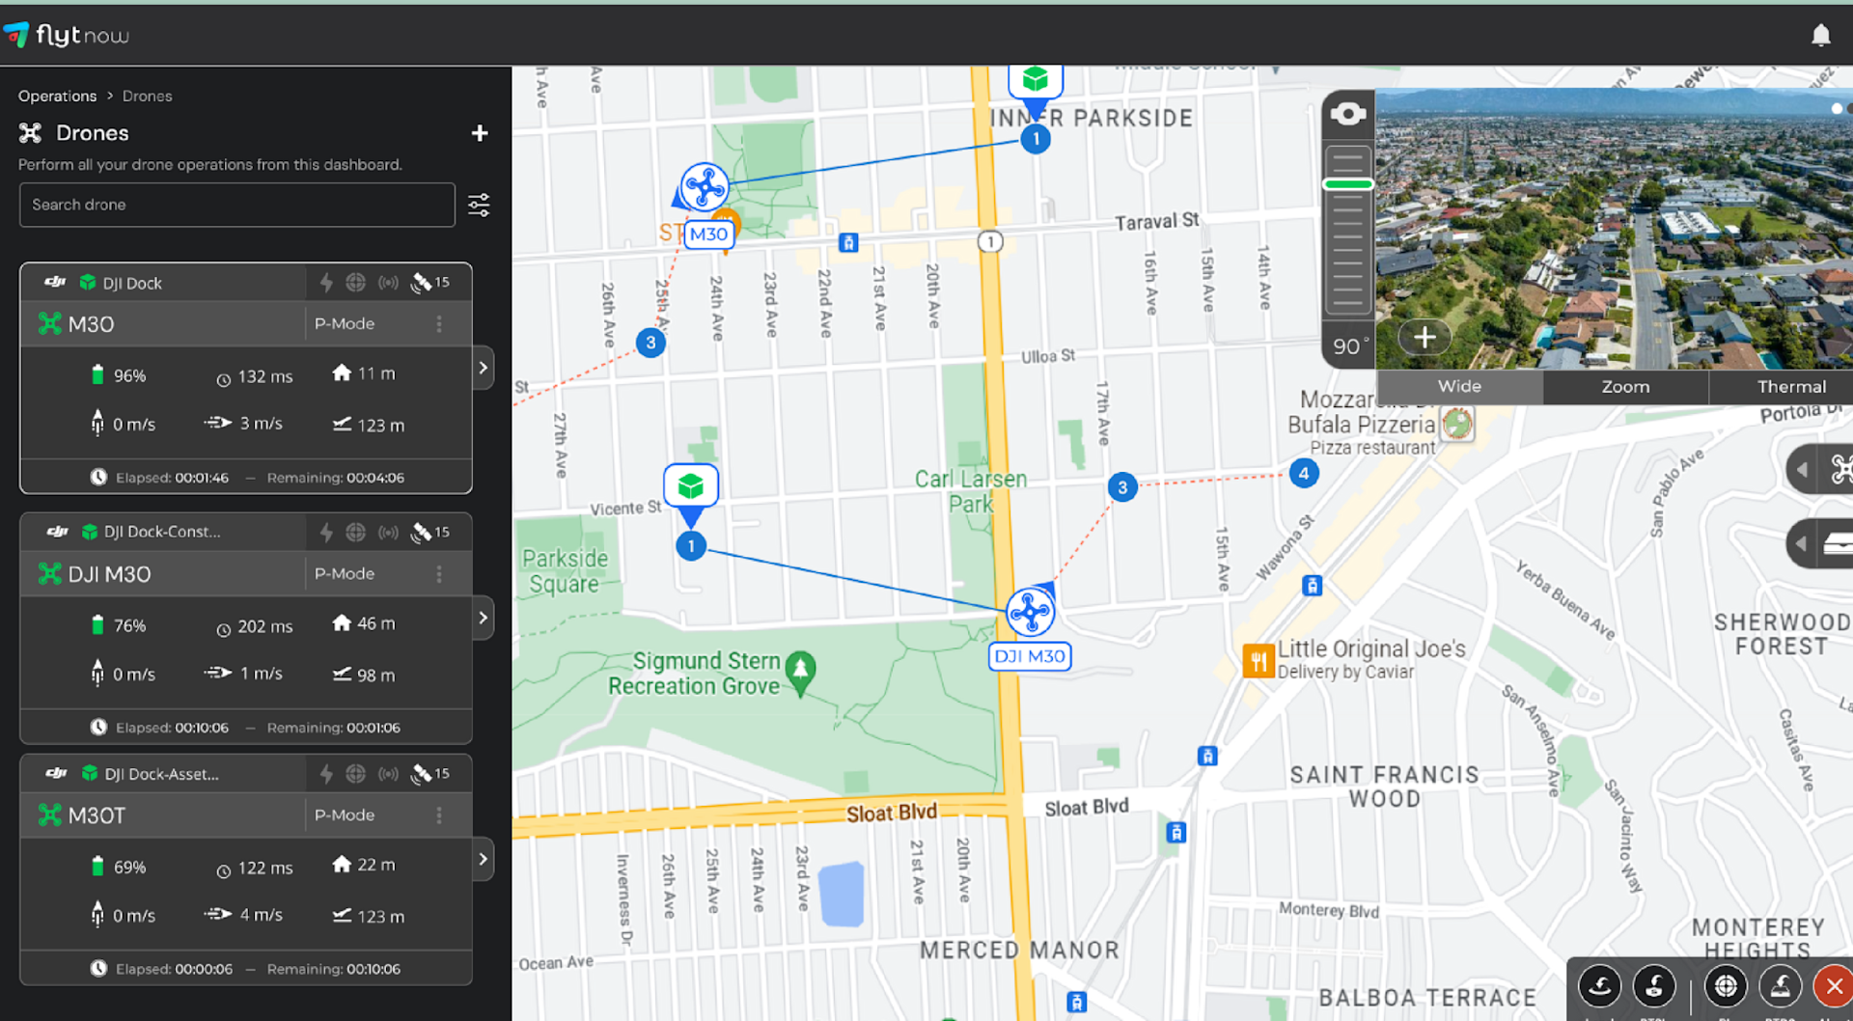Screen dimensions: 1853x1021
Task: Open the three-dot menu on M30T card
Action: tap(439, 815)
